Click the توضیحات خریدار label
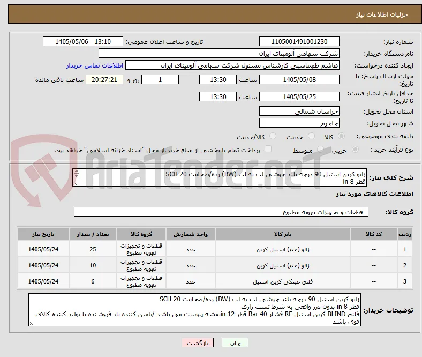Viewport: 422px width, 357px height. click(388, 310)
